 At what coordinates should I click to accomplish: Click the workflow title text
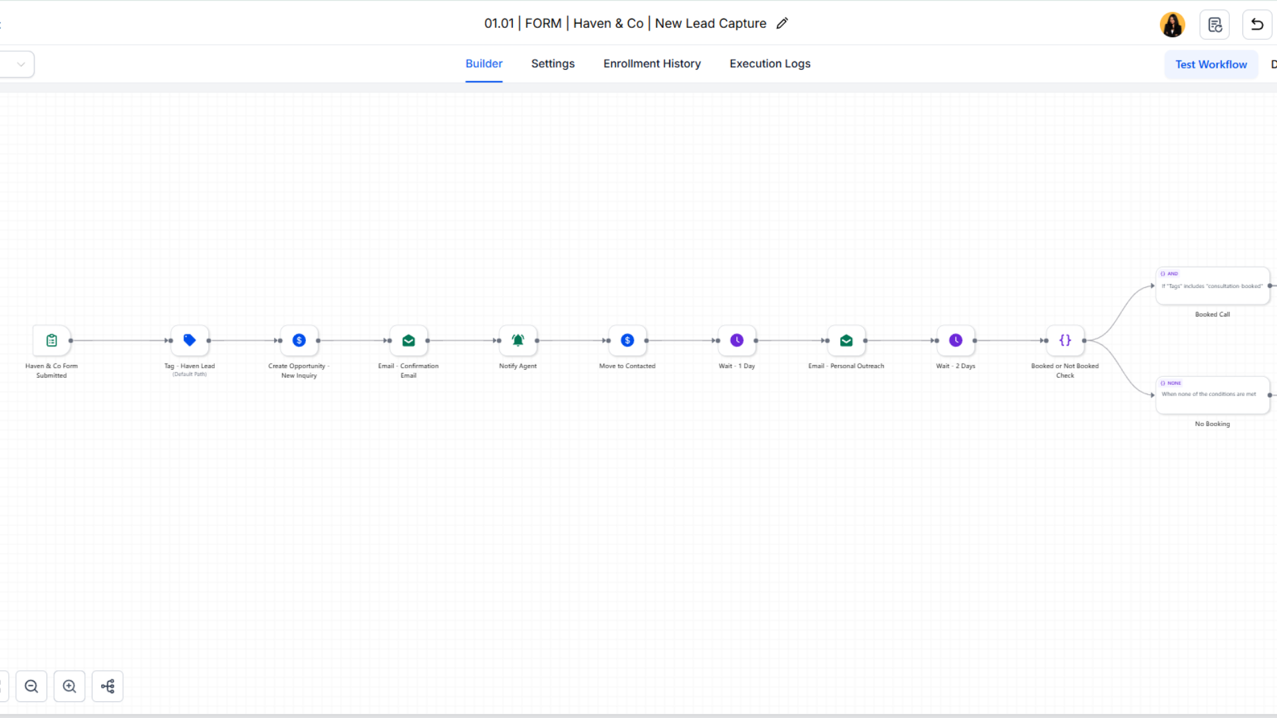(x=625, y=23)
